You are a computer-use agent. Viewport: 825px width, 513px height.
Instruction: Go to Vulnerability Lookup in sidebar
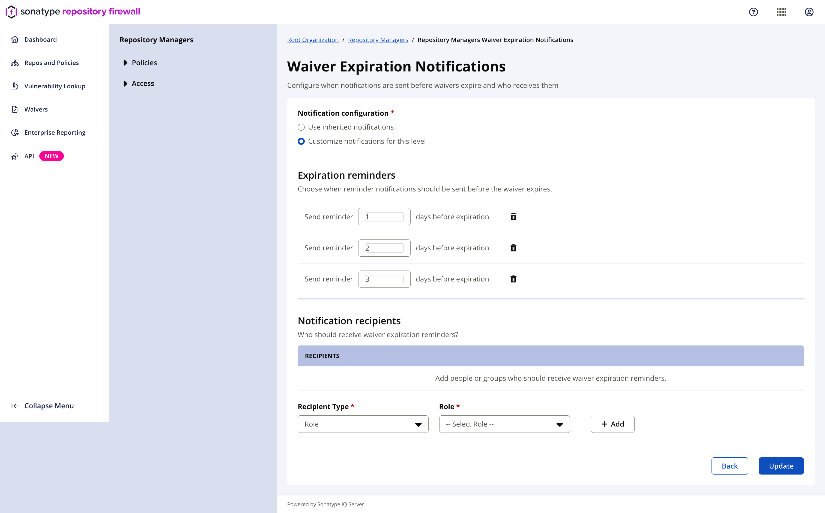pos(55,86)
